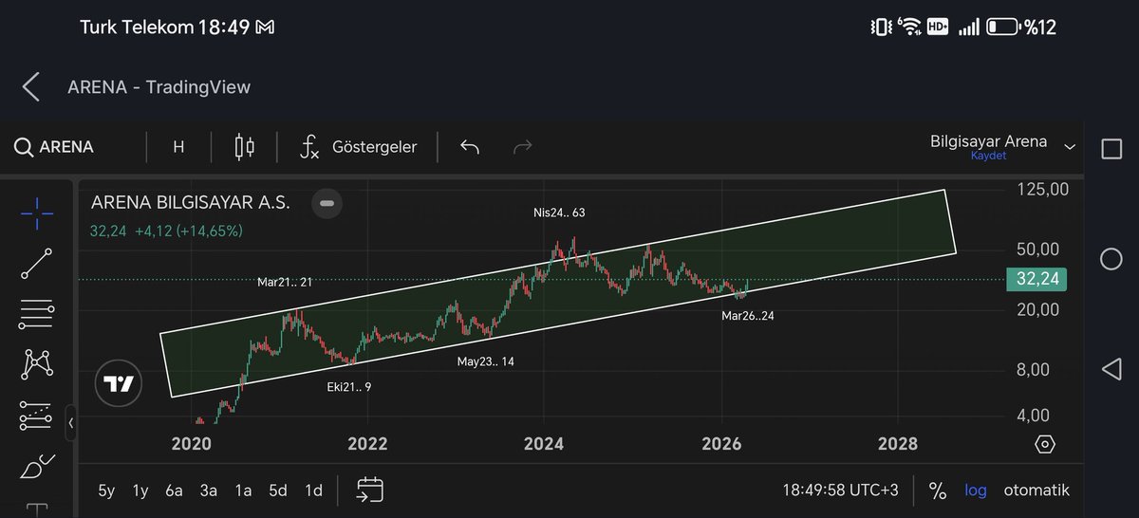
Task: Select the brush drawing tool
Action: click(36, 466)
